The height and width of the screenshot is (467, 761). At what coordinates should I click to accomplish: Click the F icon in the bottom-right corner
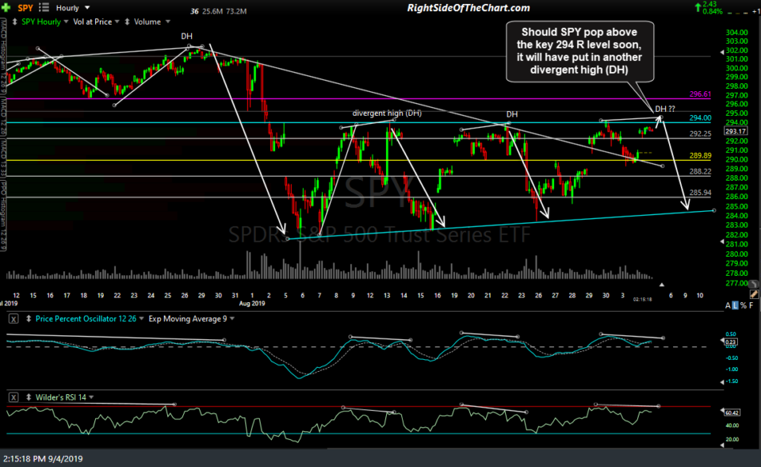pyautogui.click(x=751, y=304)
